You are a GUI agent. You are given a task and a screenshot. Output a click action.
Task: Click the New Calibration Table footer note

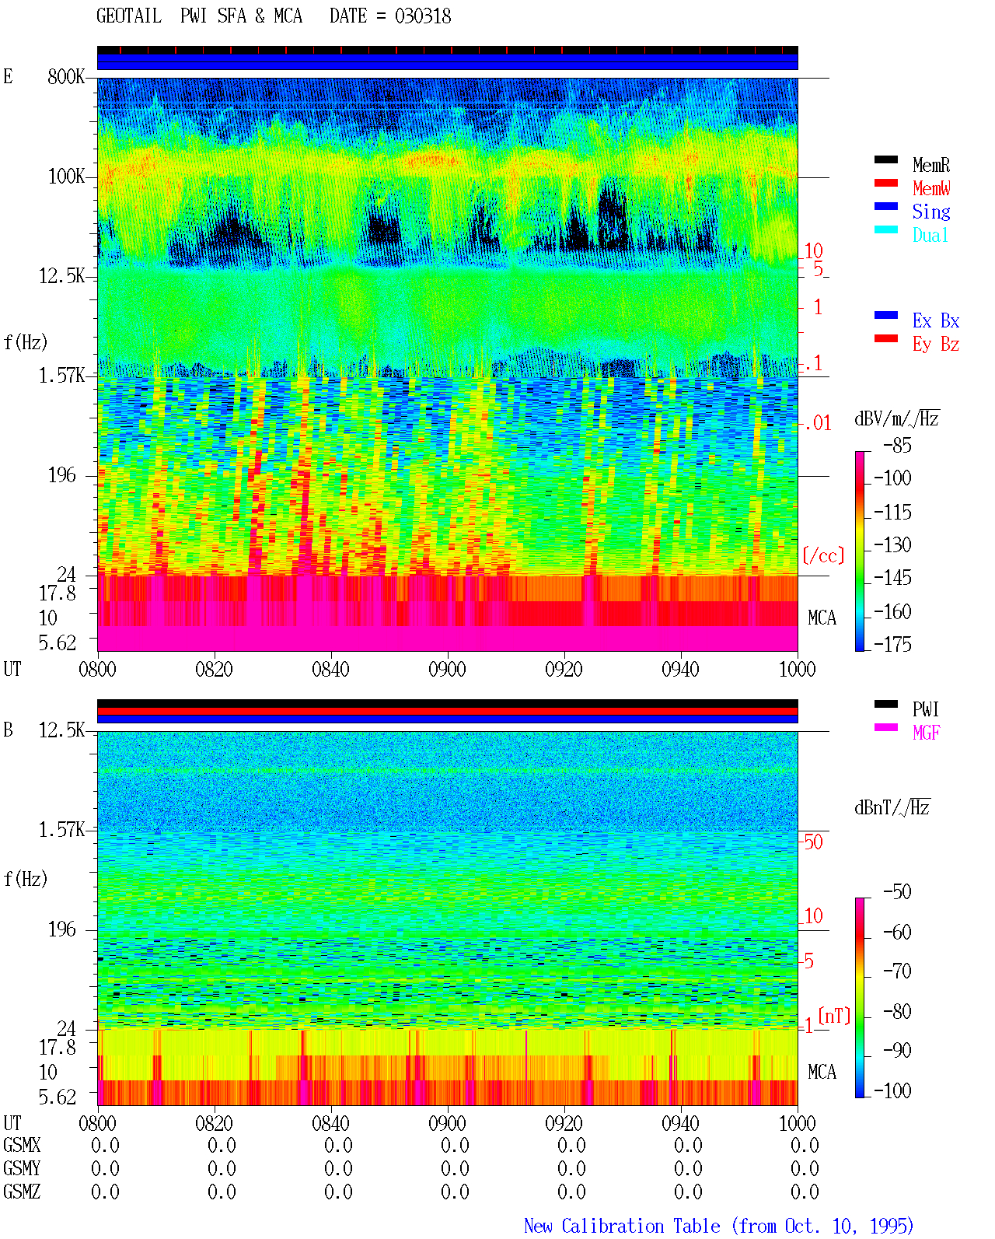click(719, 1227)
